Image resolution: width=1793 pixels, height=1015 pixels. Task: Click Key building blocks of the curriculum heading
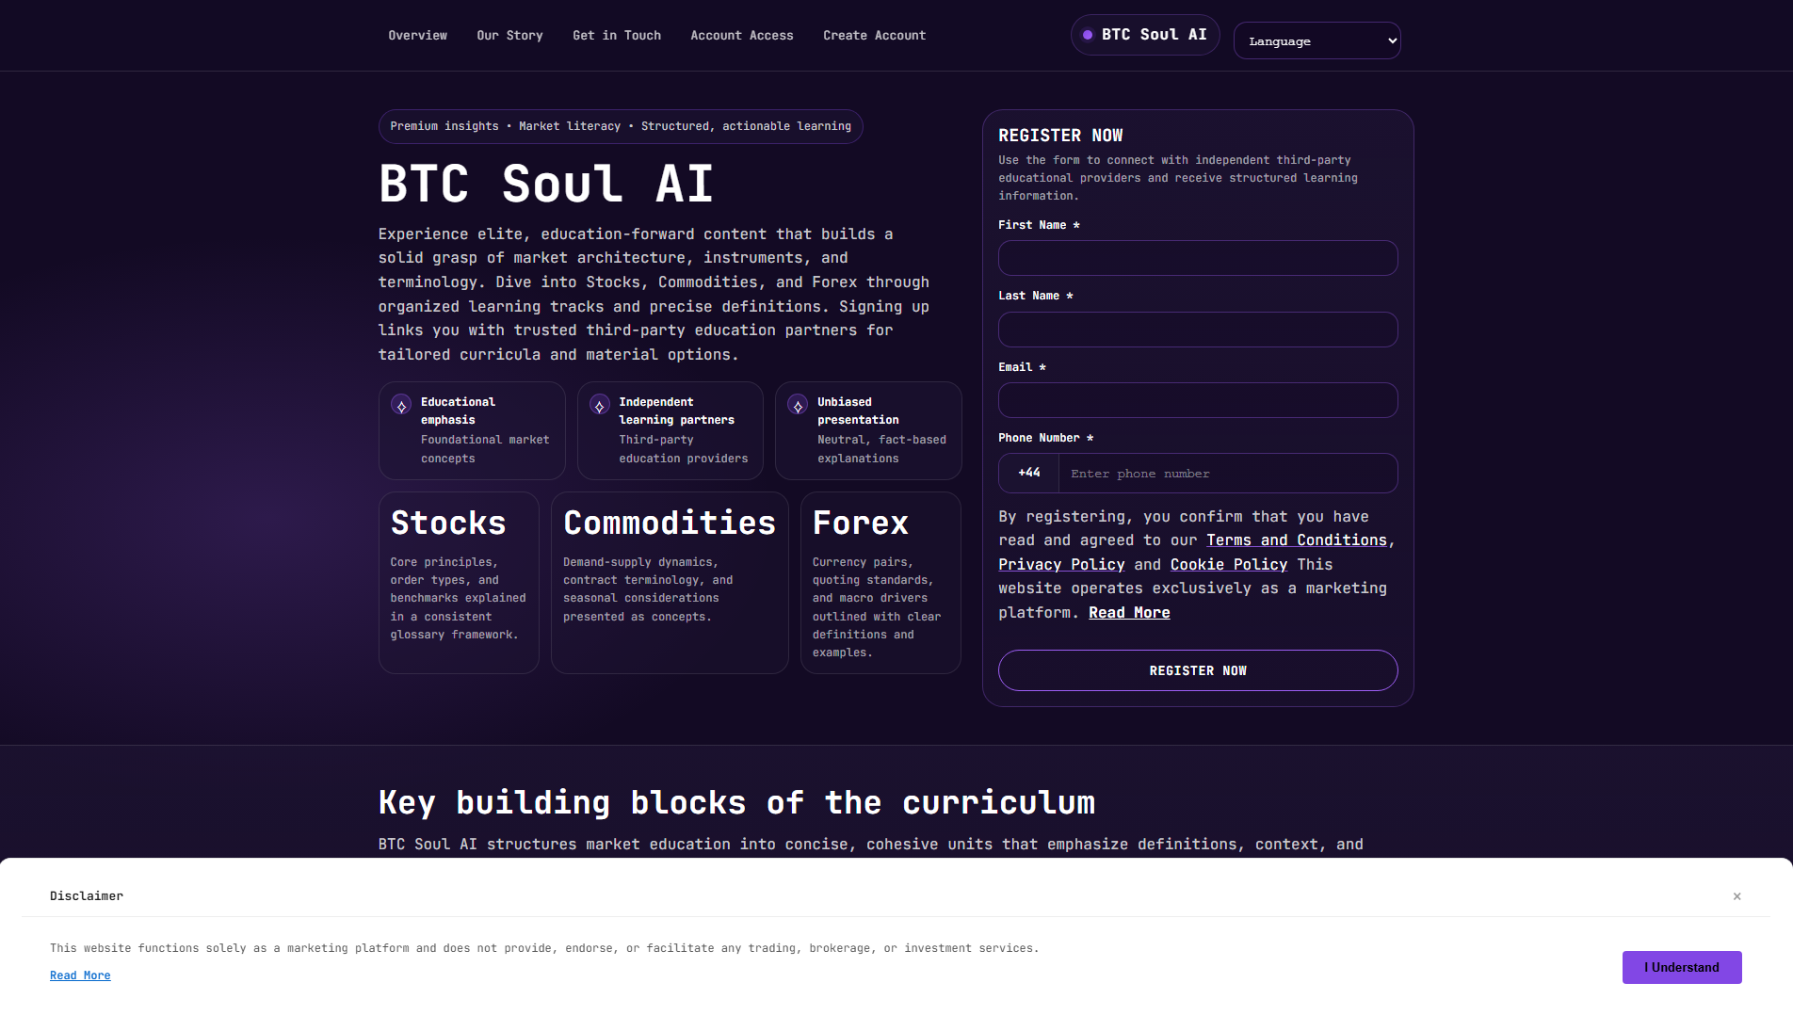736,802
